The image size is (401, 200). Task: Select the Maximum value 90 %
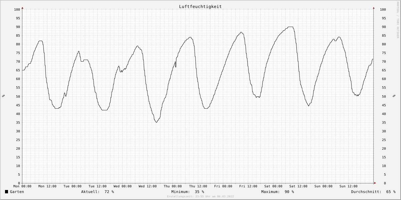coord(289,192)
